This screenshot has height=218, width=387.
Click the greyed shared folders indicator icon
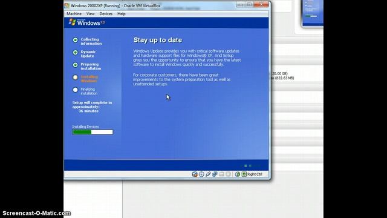coord(221,174)
